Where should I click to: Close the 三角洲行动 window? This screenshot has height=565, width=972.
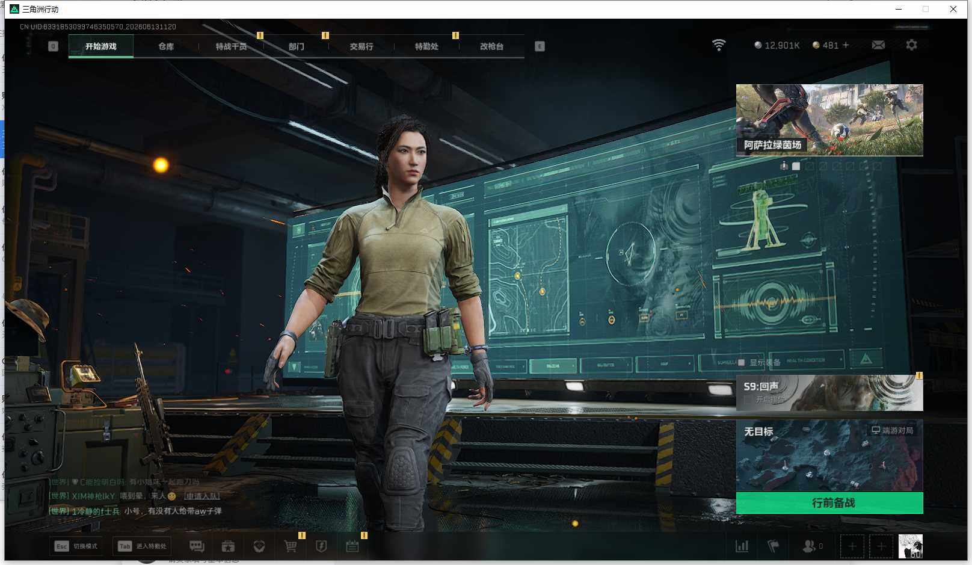pos(953,9)
